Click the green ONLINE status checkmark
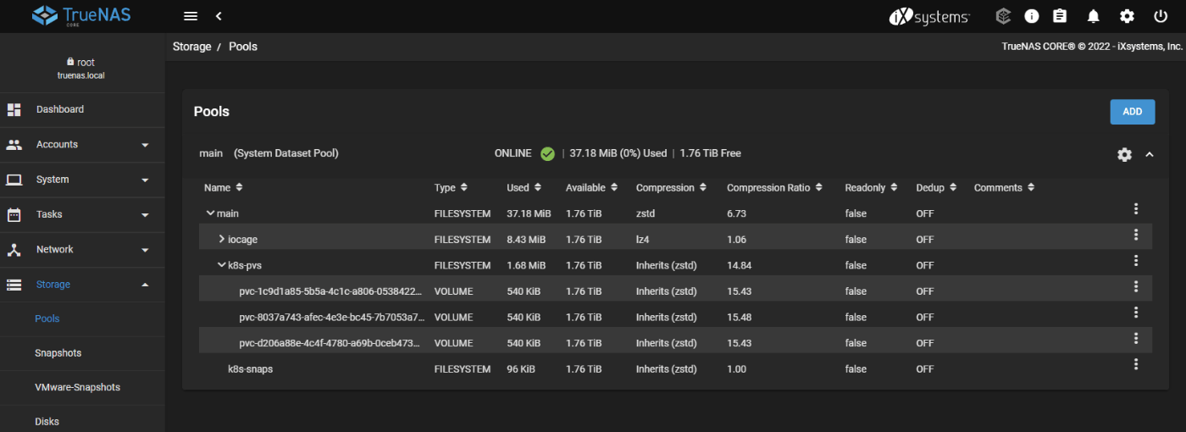Screen dimensions: 1186x432 tap(547, 153)
